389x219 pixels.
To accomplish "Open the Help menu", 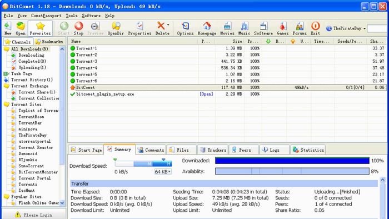I will pyautogui.click(x=109, y=16).
